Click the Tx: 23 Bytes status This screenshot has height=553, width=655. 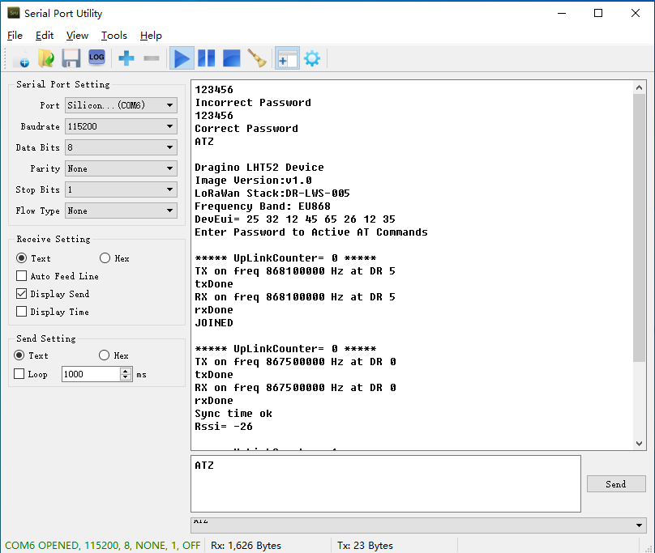[x=365, y=546]
